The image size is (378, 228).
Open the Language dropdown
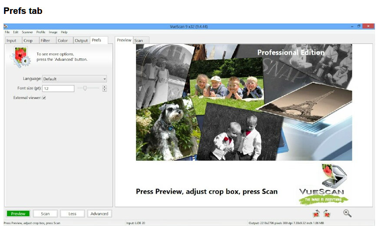click(x=74, y=79)
